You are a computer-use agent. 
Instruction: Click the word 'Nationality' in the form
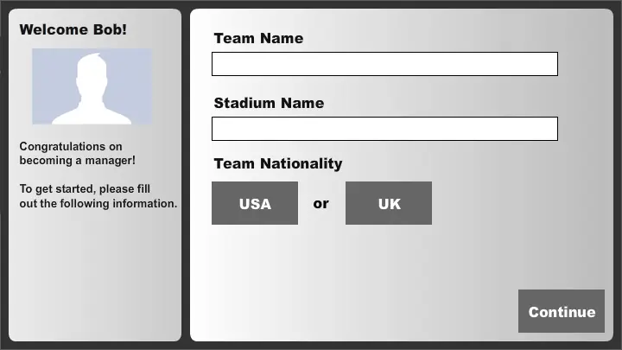tap(302, 163)
